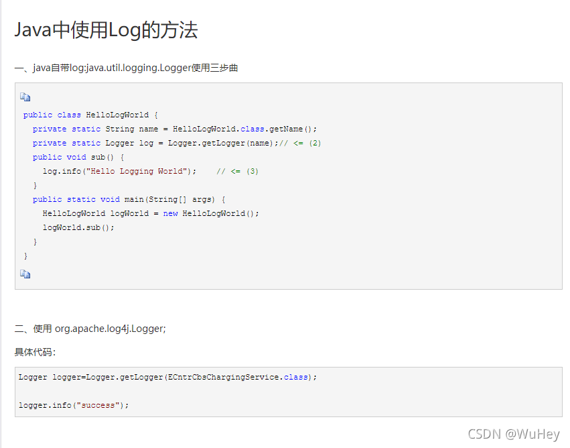Click the copy code icon above the HelloLogWorld code
This screenshot has height=448, width=570.
[x=25, y=97]
